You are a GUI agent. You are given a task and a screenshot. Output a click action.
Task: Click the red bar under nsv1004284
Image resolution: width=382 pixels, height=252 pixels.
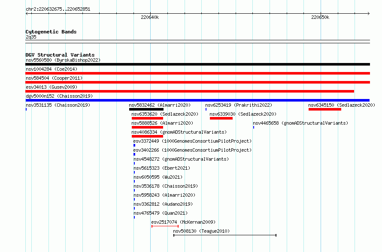pyautogui.click(x=197, y=73)
